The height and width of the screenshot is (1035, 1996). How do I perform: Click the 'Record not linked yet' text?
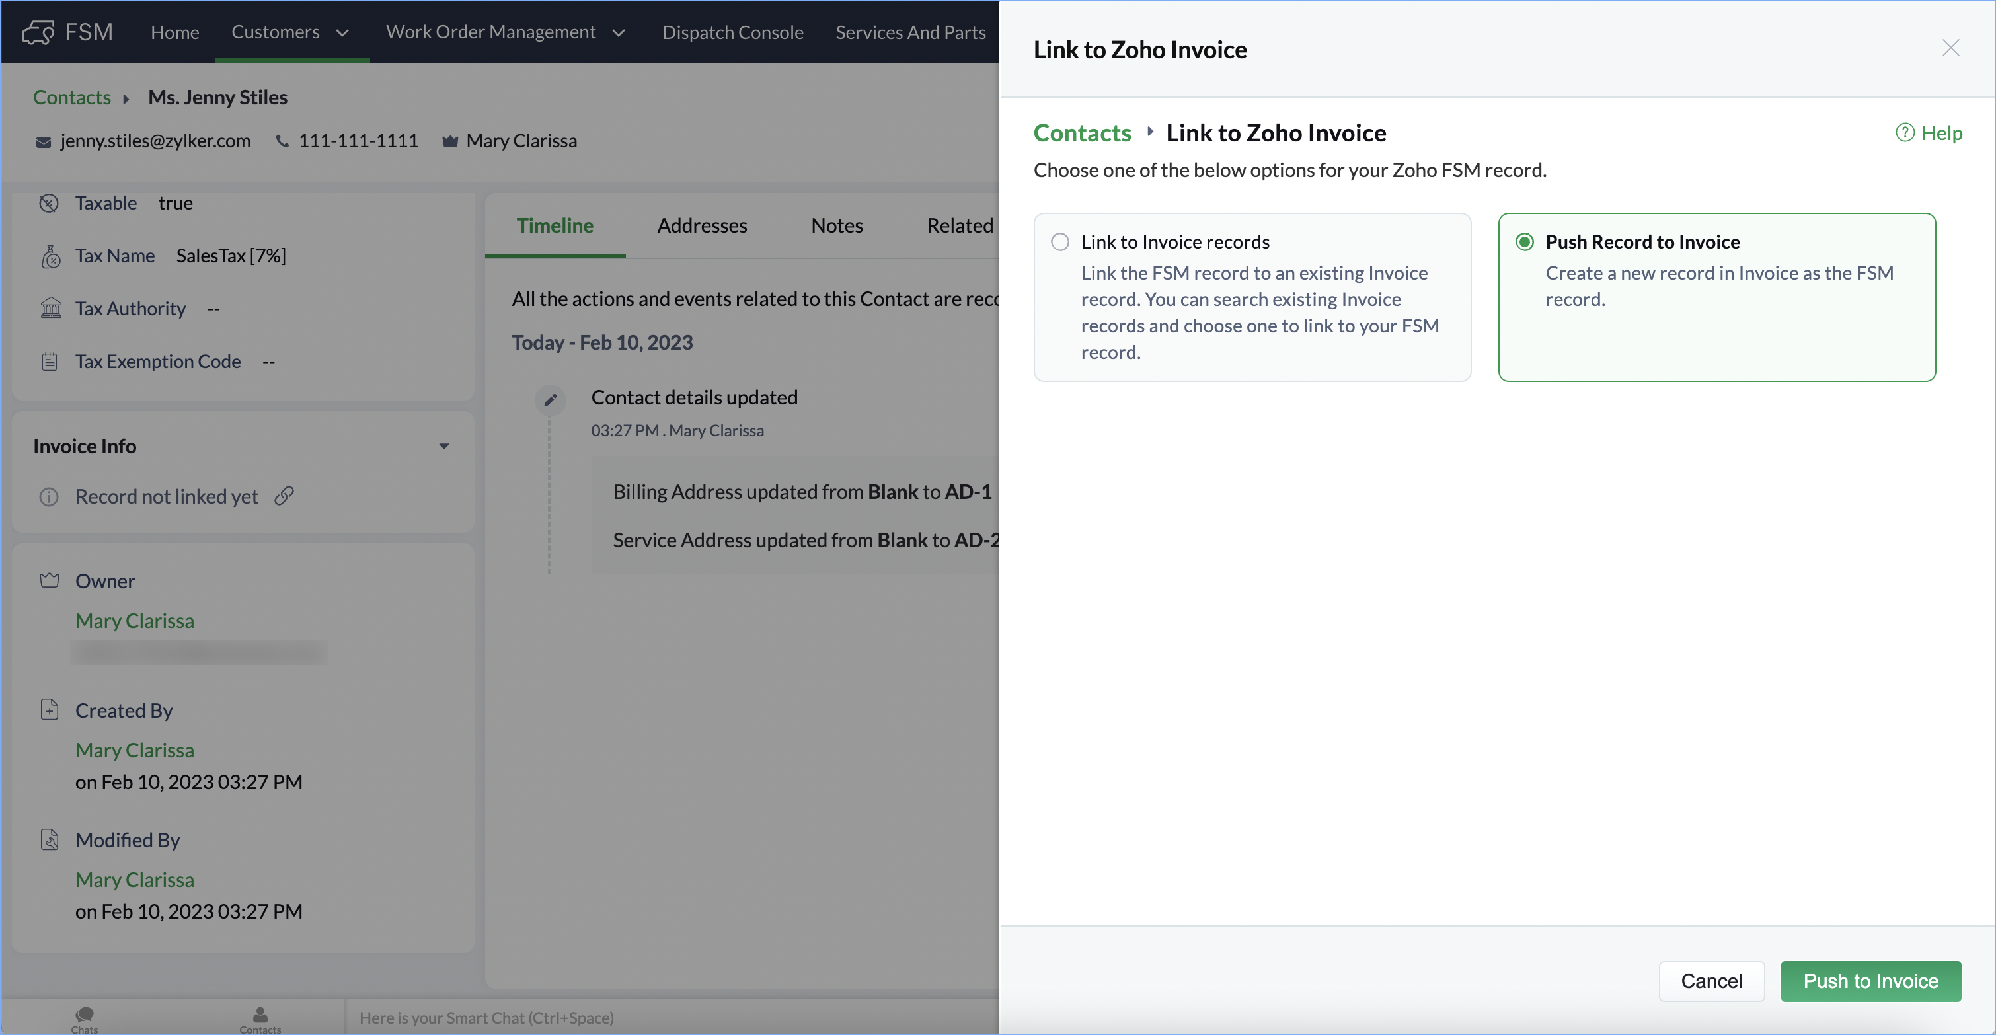[x=167, y=496]
